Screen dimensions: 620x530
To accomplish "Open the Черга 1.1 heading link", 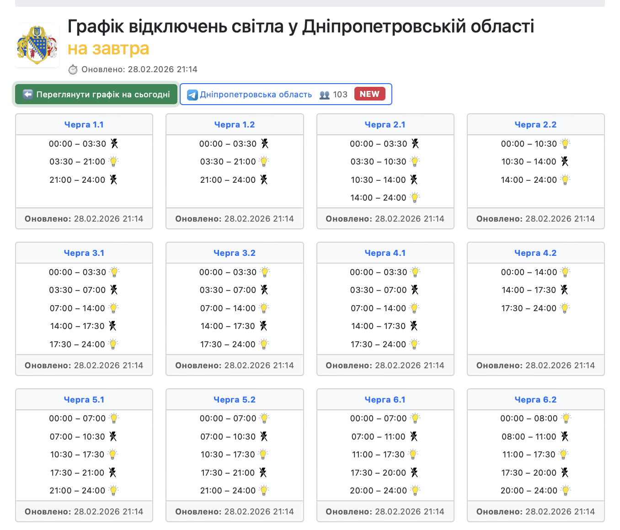I will point(84,125).
